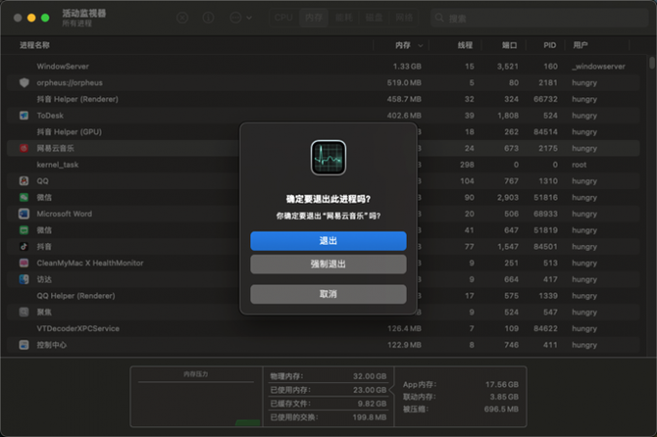657x437 pixels.
Task: Switch to the CPU tab
Action: click(284, 18)
